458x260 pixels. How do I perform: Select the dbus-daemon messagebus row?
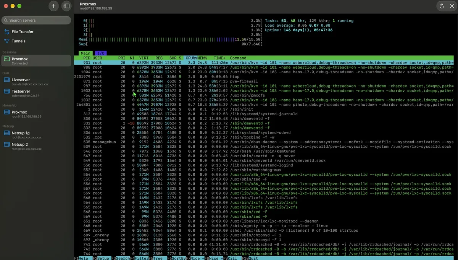tap(264, 142)
